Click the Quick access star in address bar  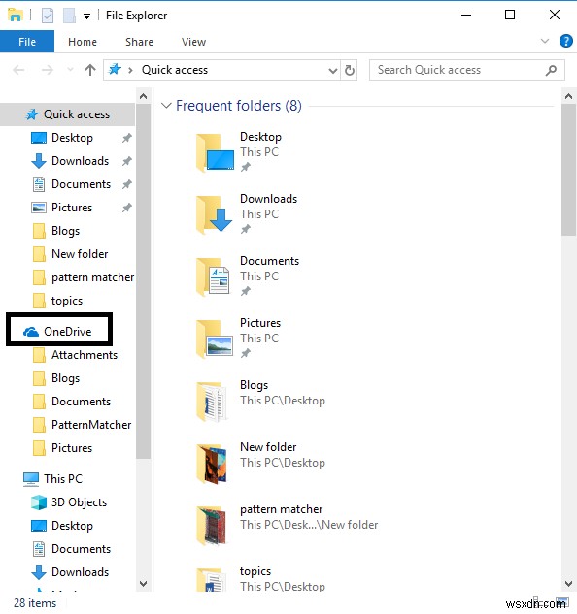115,69
